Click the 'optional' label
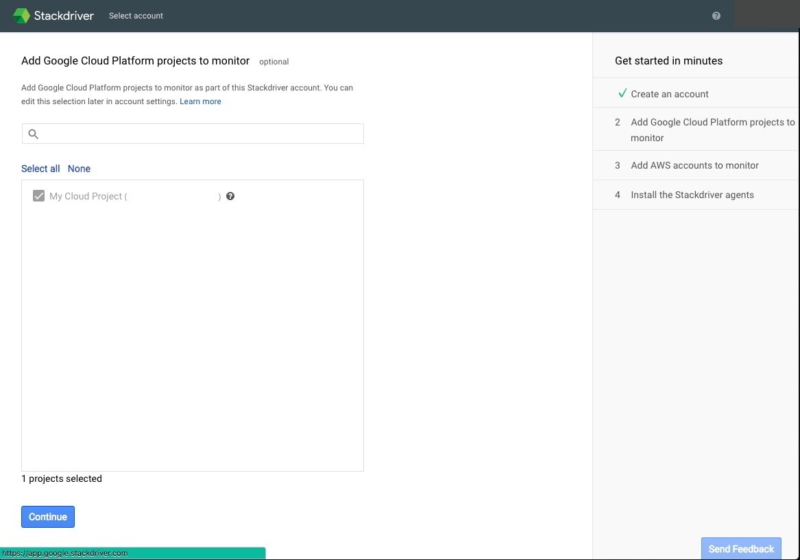800x560 pixels. coord(274,62)
